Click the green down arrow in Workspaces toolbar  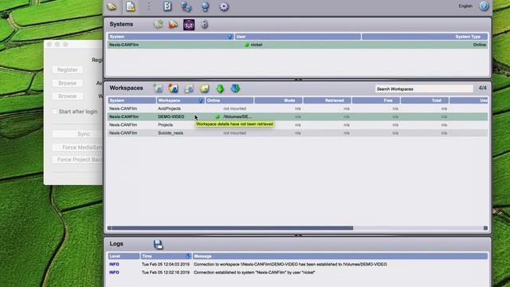tap(220, 88)
